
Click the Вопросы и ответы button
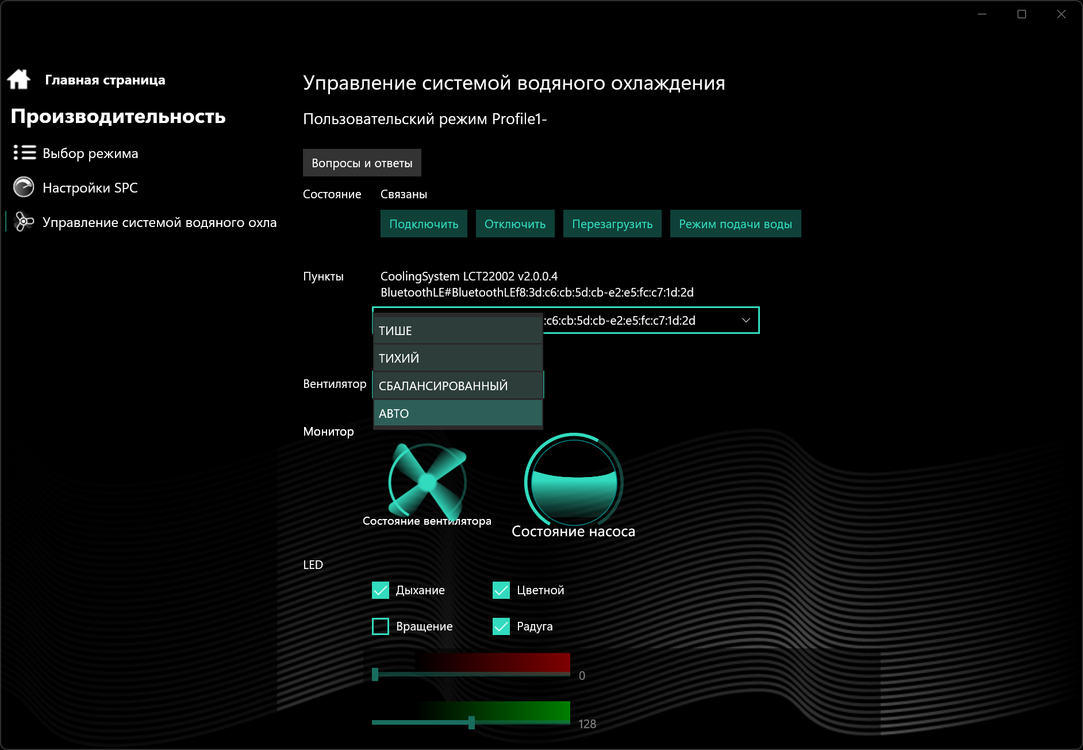pos(362,163)
